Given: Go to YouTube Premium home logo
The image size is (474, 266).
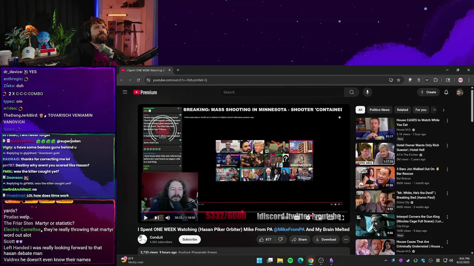Looking at the screenshot, I should pos(145,92).
